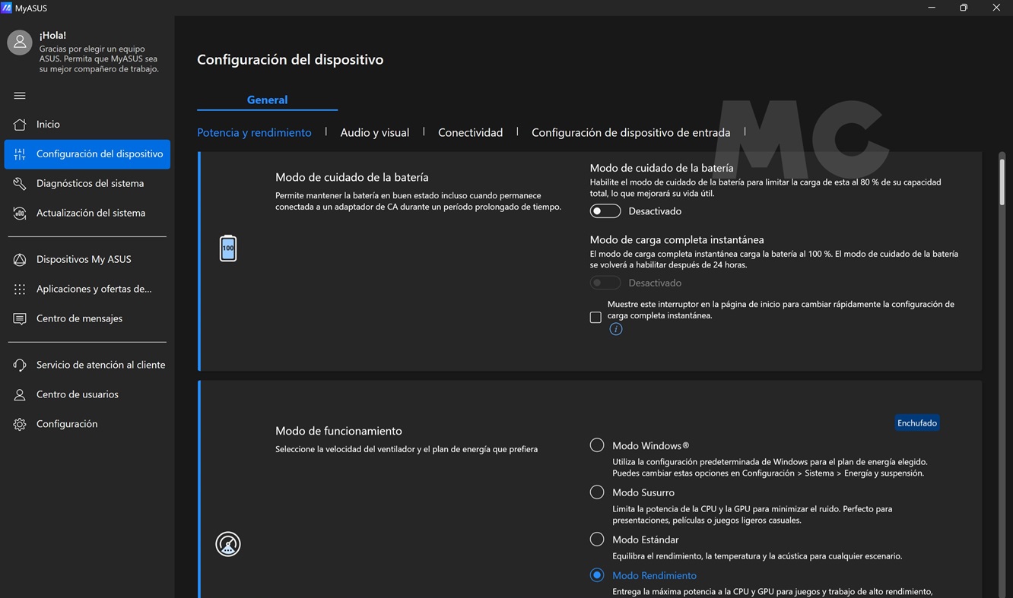Check the instant full charge home page checkbox

pyautogui.click(x=595, y=318)
